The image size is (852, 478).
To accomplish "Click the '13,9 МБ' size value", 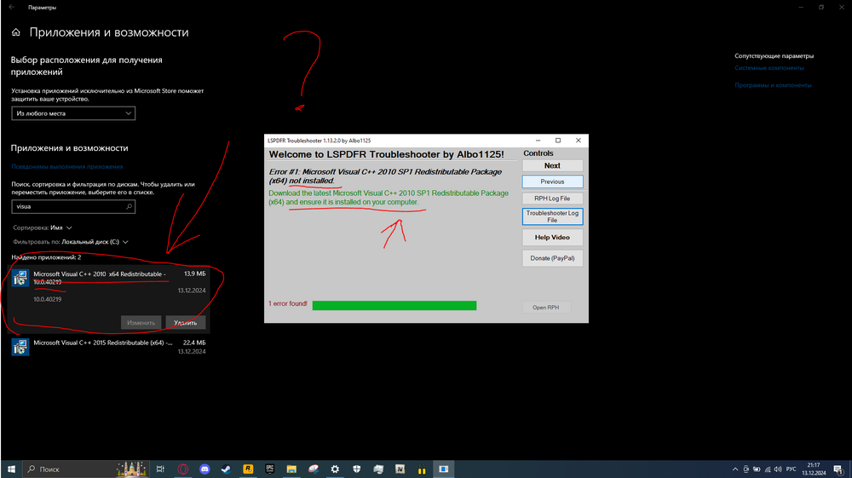I will [x=194, y=274].
